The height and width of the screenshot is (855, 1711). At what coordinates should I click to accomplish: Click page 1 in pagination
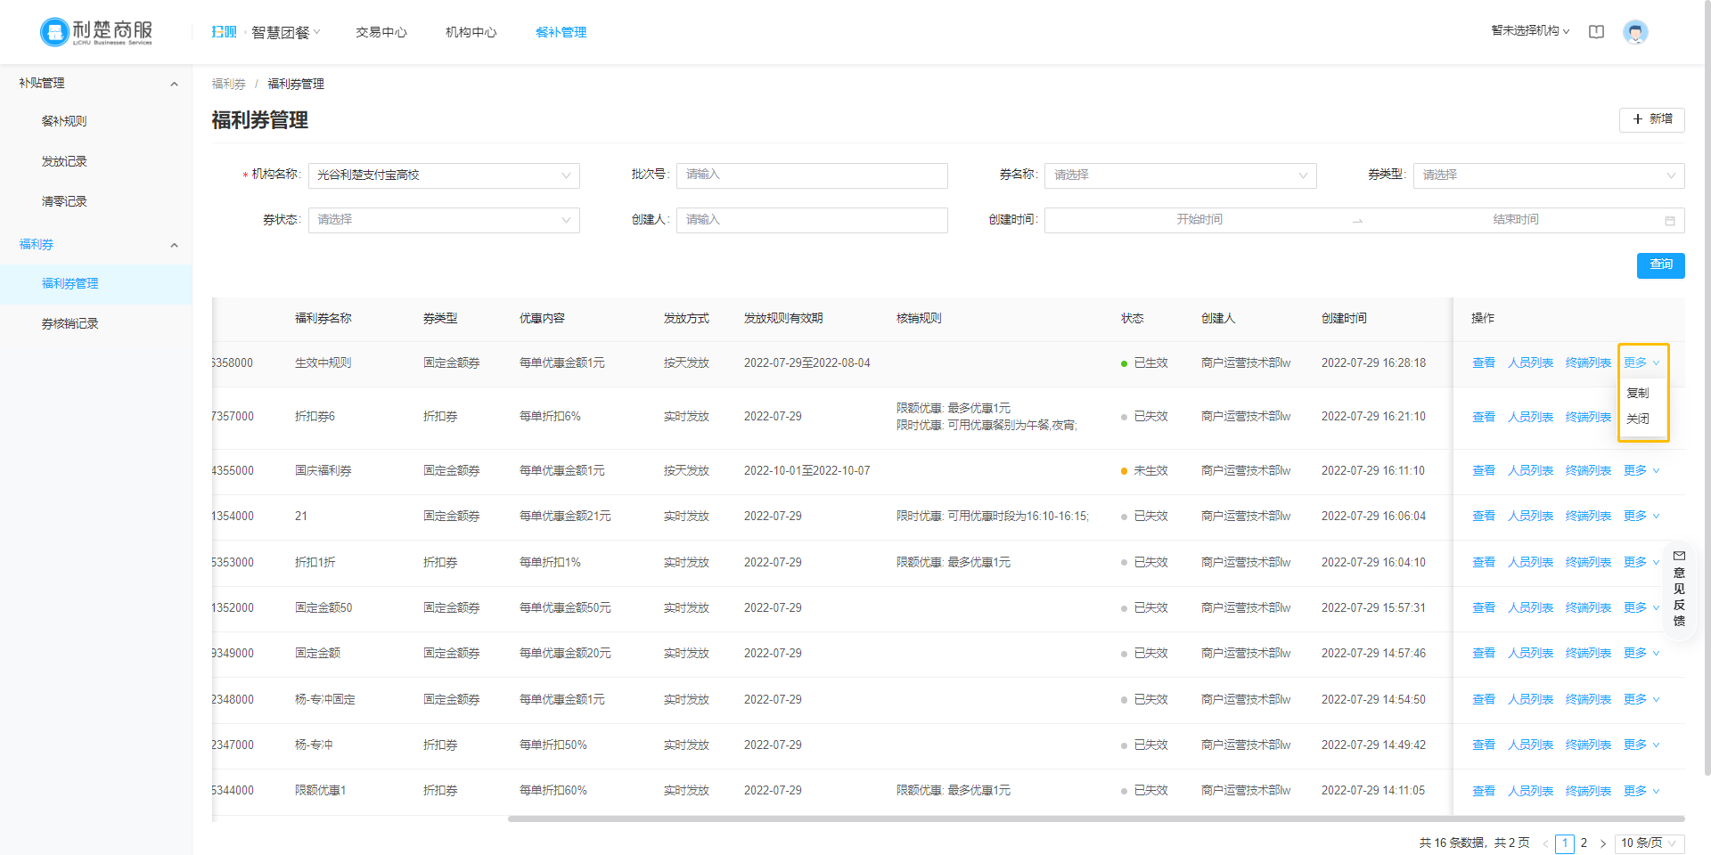[1565, 843]
